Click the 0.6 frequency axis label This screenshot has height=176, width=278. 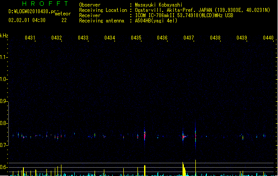pos(4,167)
